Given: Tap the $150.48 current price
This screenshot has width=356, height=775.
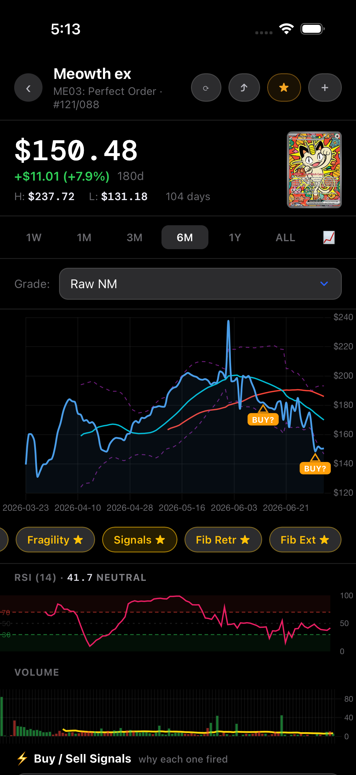Looking at the screenshot, I should point(76,150).
